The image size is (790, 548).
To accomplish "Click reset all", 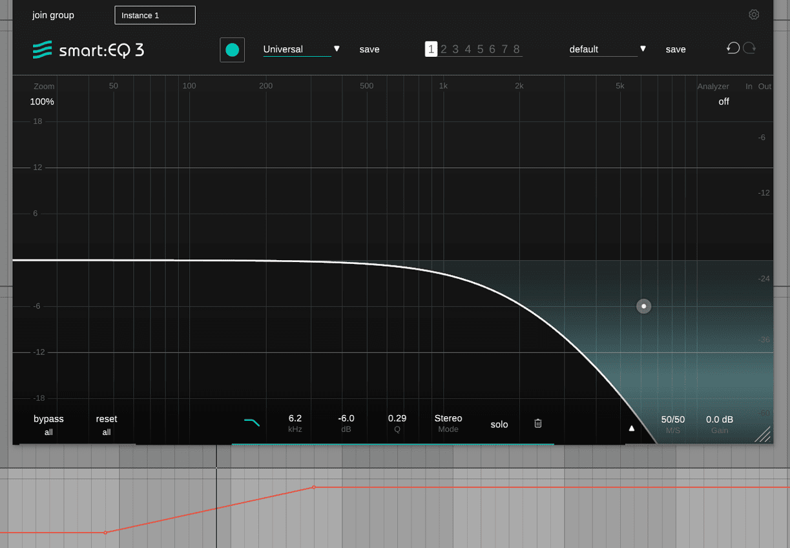I will [x=106, y=424].
